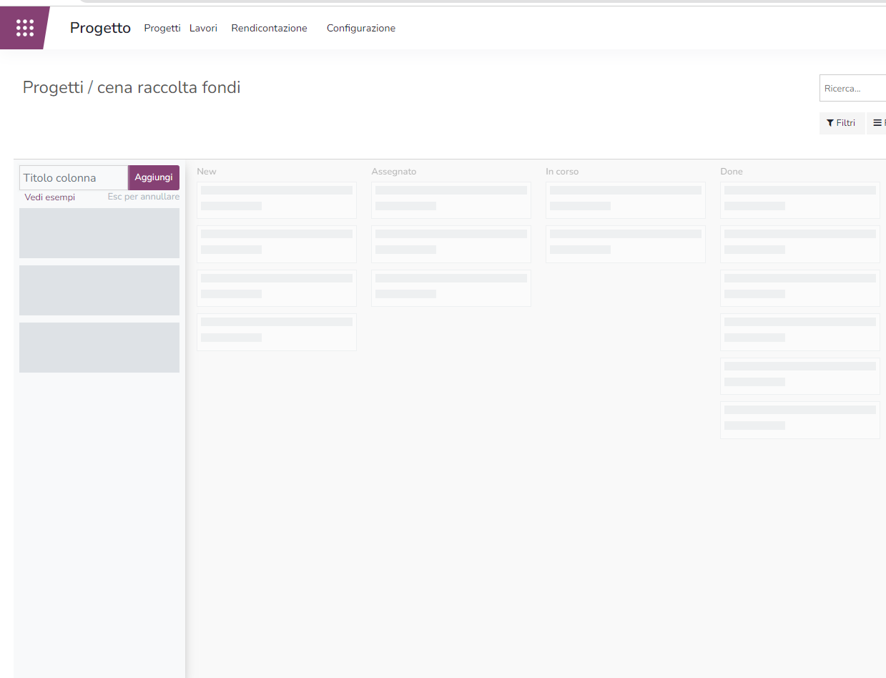Viewport: 886px width, 678px height.
Task: Expand the Configurazione menu
Action: point(360,29)
